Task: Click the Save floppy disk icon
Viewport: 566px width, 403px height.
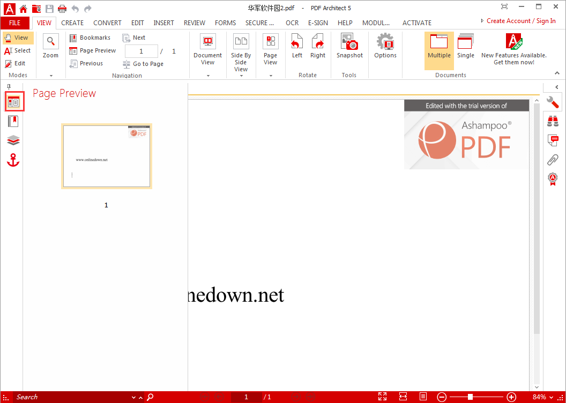Action: [x=49, y=8]
